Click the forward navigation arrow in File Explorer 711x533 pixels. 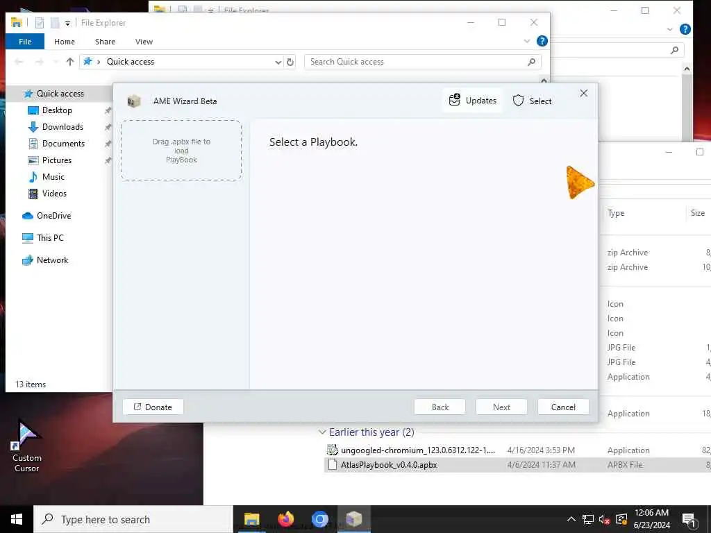pos(40,62)
